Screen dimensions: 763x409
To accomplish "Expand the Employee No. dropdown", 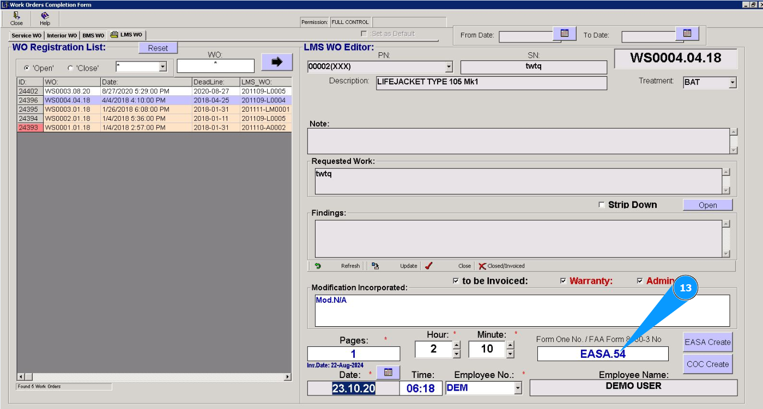I will (x=518, y=388).
